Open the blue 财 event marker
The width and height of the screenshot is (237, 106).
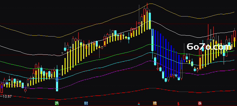click(86, 103)
